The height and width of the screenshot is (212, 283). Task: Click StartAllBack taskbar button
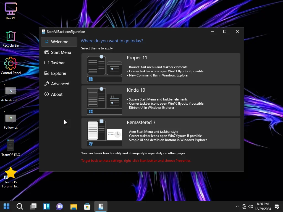[x=101, y=206]
